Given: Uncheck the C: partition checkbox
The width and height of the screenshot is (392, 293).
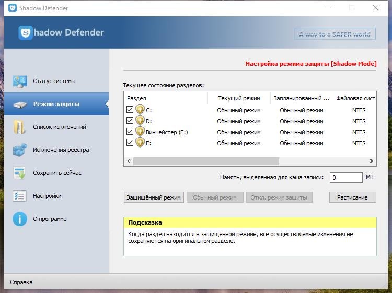Looking at the screenshot, I should [130, 109].
